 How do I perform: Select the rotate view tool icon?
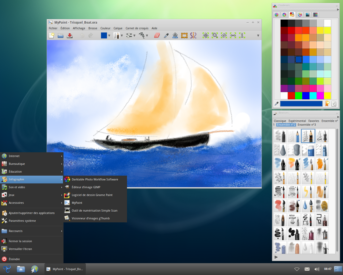point(224,35)
